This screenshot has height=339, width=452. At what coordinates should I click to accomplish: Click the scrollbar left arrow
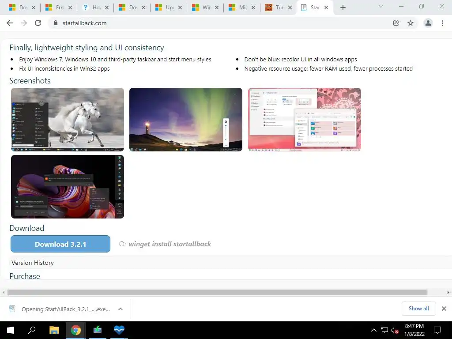tap(3, 292)
